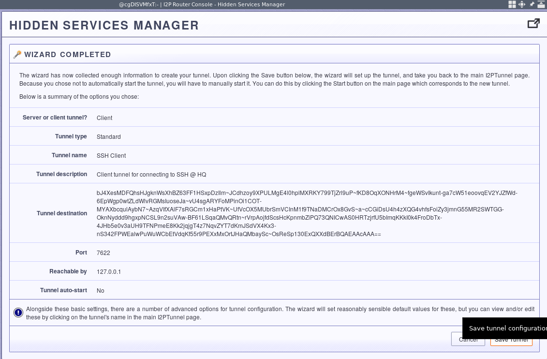Click the upward-arrow bar icon in title bar

(541, 4)
